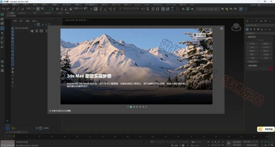Switch to Modify tab in command panel
Viewport: 275px width, 147px height.
click(x=252, y=21)
